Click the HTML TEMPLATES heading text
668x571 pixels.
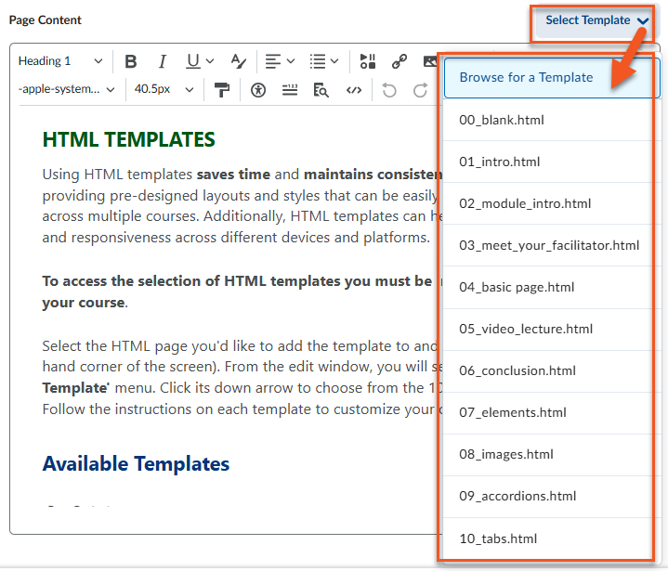(x=128, y=140)
